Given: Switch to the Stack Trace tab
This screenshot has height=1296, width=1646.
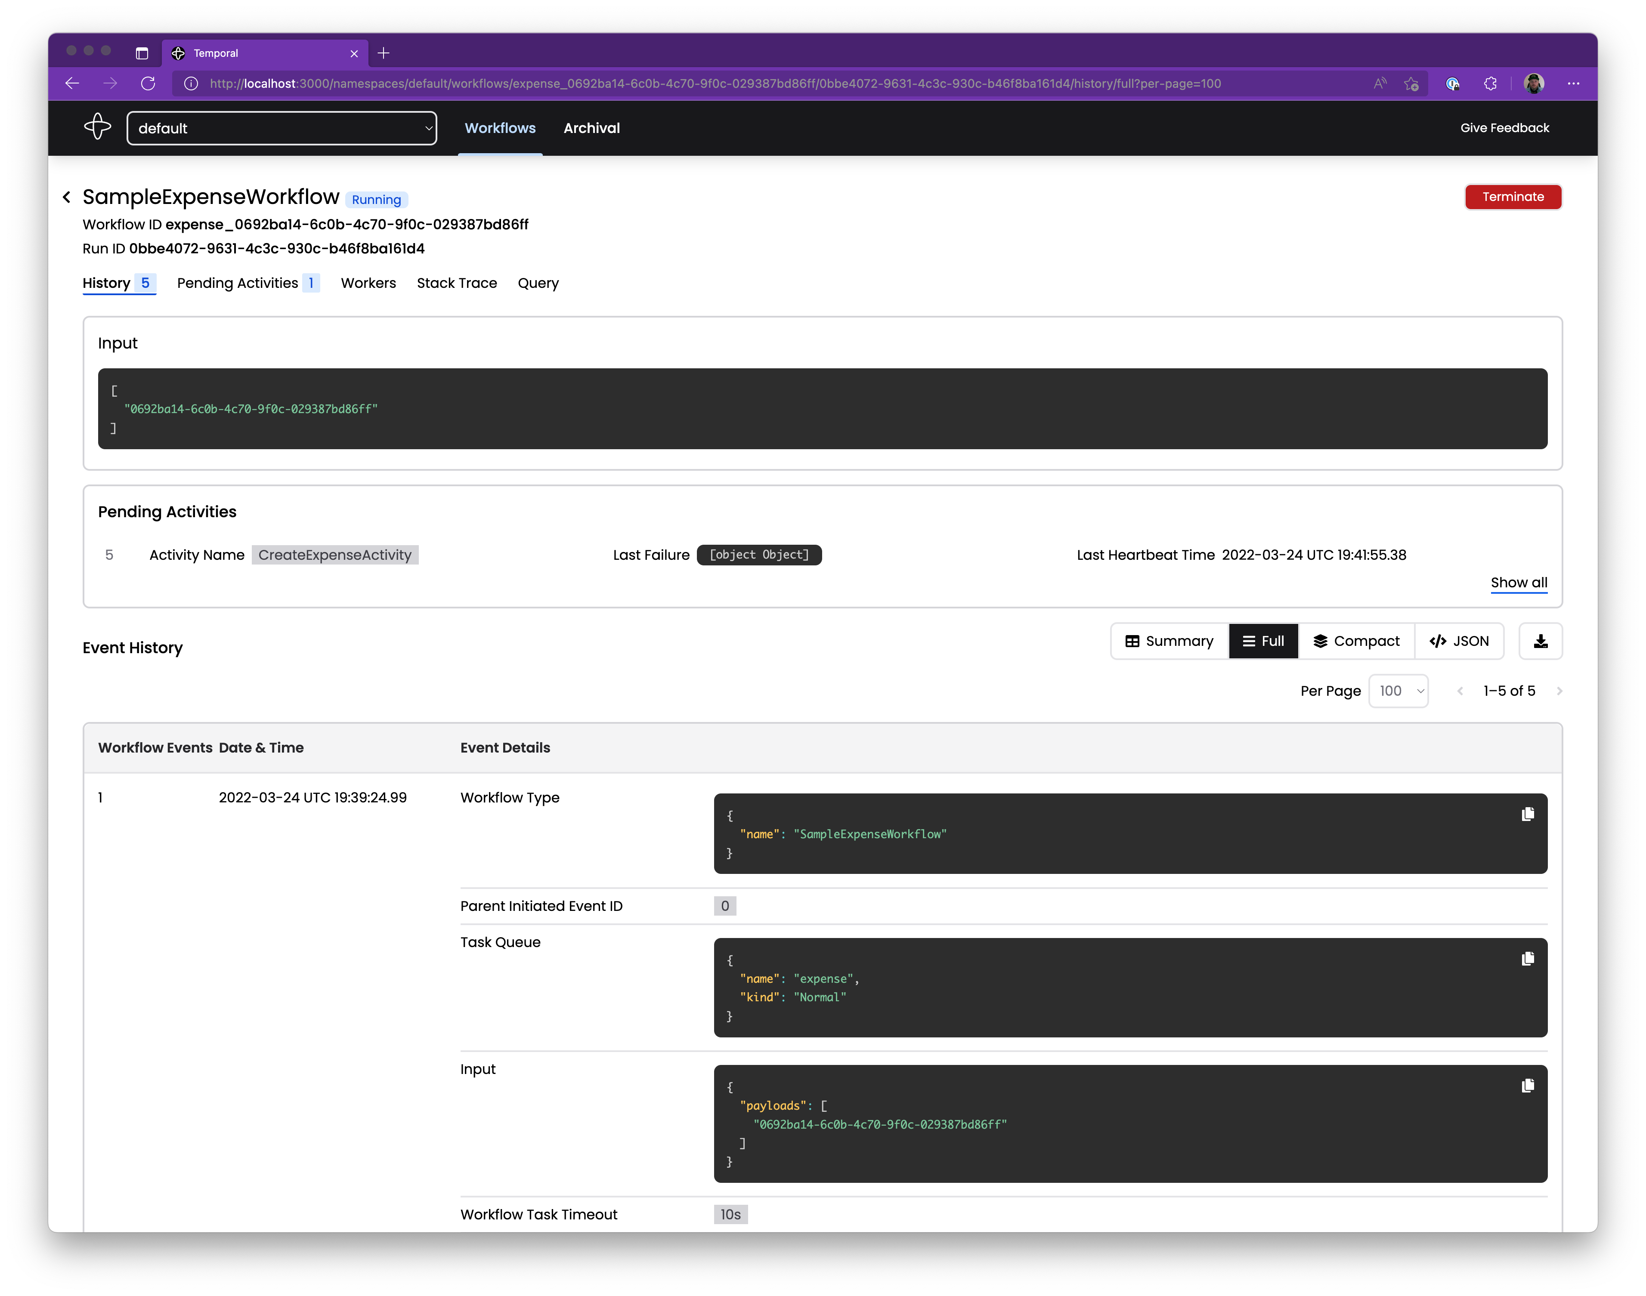Looking at the screenshot, I should 457,283.
